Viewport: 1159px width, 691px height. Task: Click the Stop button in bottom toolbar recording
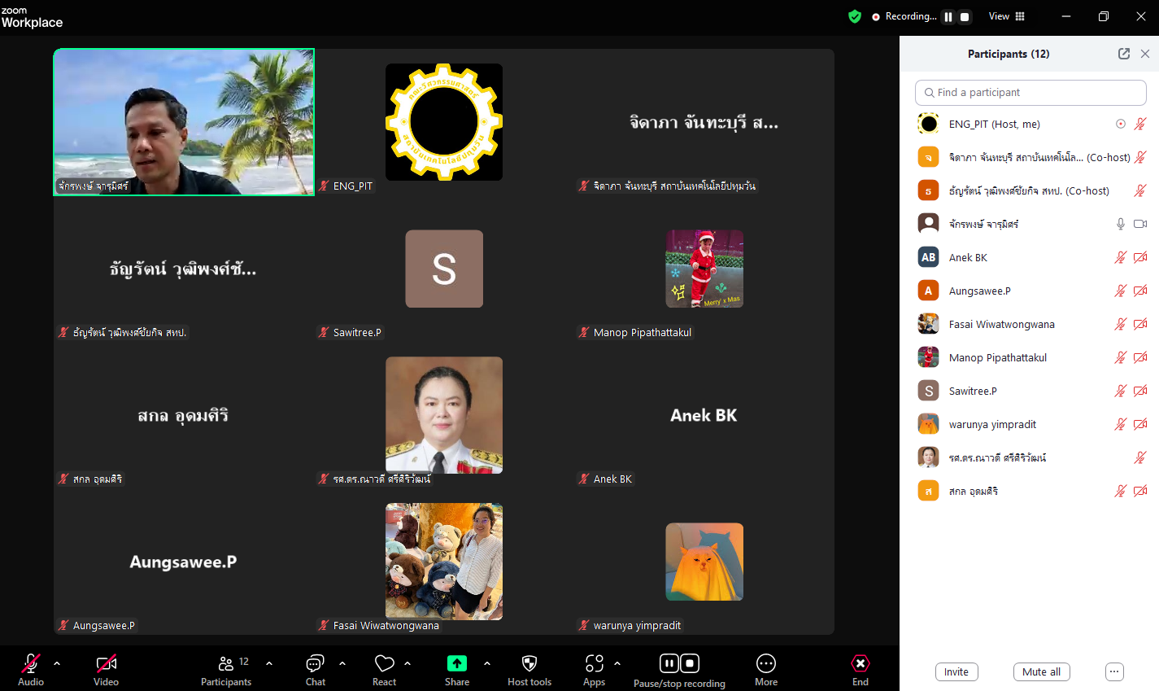tap(690, 663)
